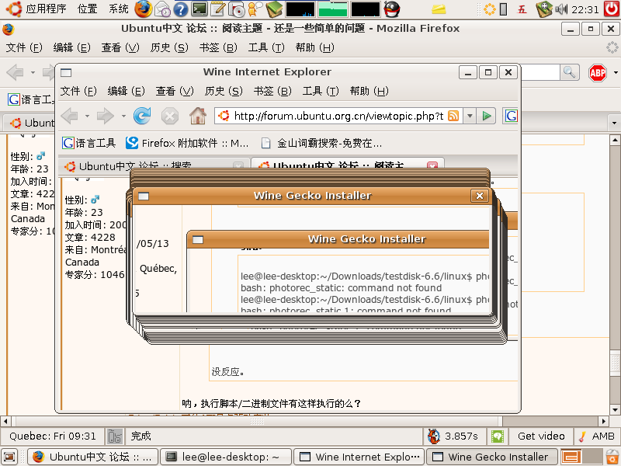The image size is (621, 466).
Task: Open 历史 menu in the Firefox window
Action: 169,47
